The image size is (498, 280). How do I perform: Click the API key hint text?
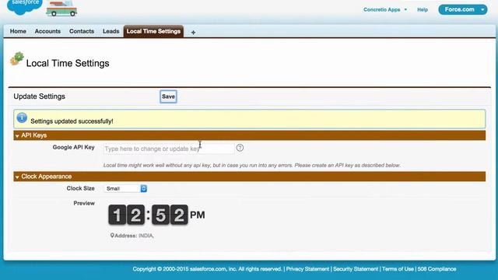[251, 166]
